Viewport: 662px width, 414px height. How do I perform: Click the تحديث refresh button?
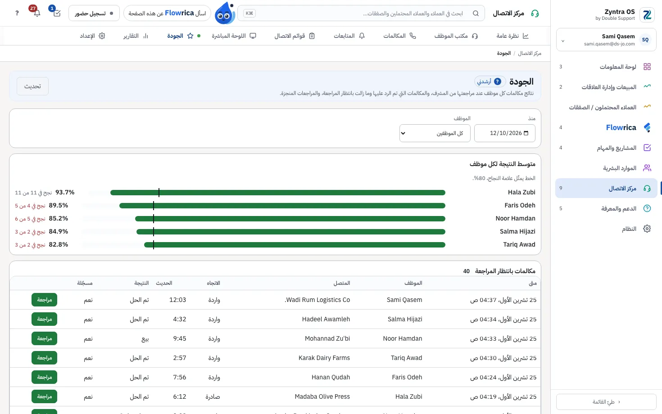pyautogui.click(x=33, y=86)
